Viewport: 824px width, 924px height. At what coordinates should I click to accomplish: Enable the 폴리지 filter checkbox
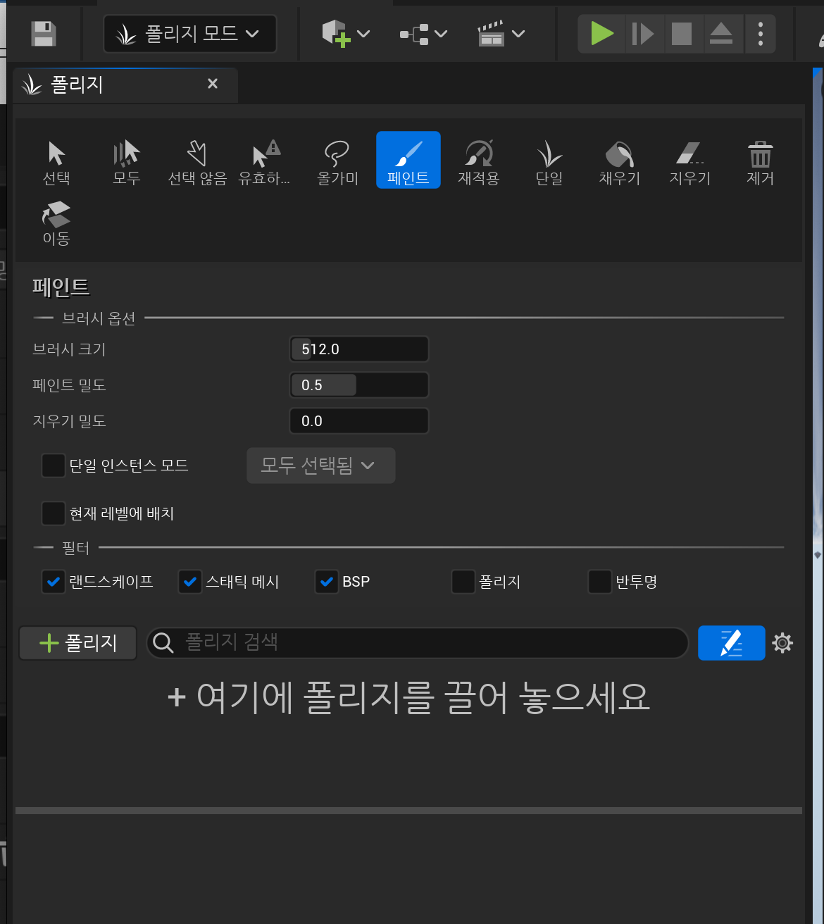(463, 582)
